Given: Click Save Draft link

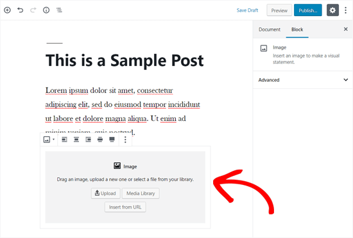Looking at the screenshot, I should [x=247, y=10].
